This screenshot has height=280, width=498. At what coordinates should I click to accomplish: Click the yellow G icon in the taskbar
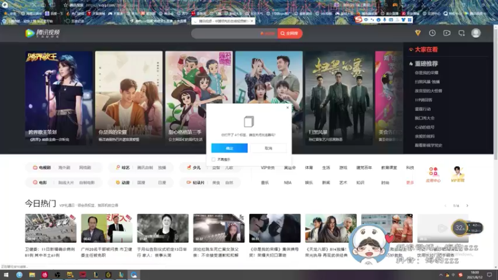(x=108, y=275)
